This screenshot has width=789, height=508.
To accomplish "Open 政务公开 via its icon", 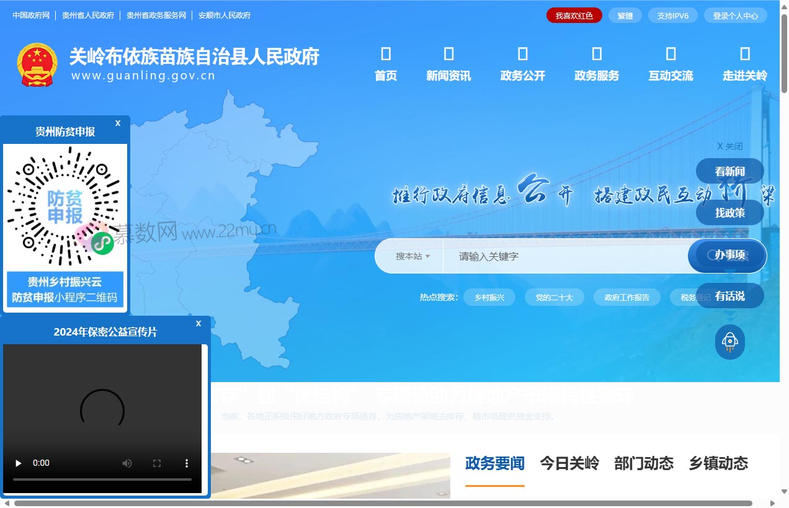I will (x=522, y=55).
